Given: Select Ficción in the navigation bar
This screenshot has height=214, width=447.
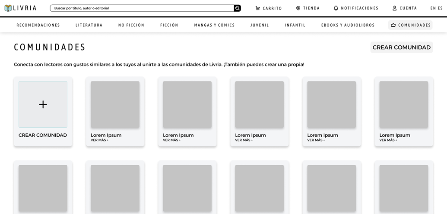Looking at the screenshot, I should [169, 25].
